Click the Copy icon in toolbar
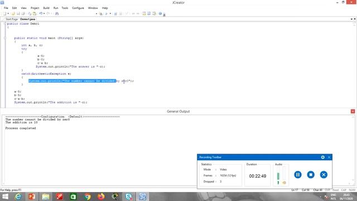This screenshot has height=201, width=357. click(30, 13)
